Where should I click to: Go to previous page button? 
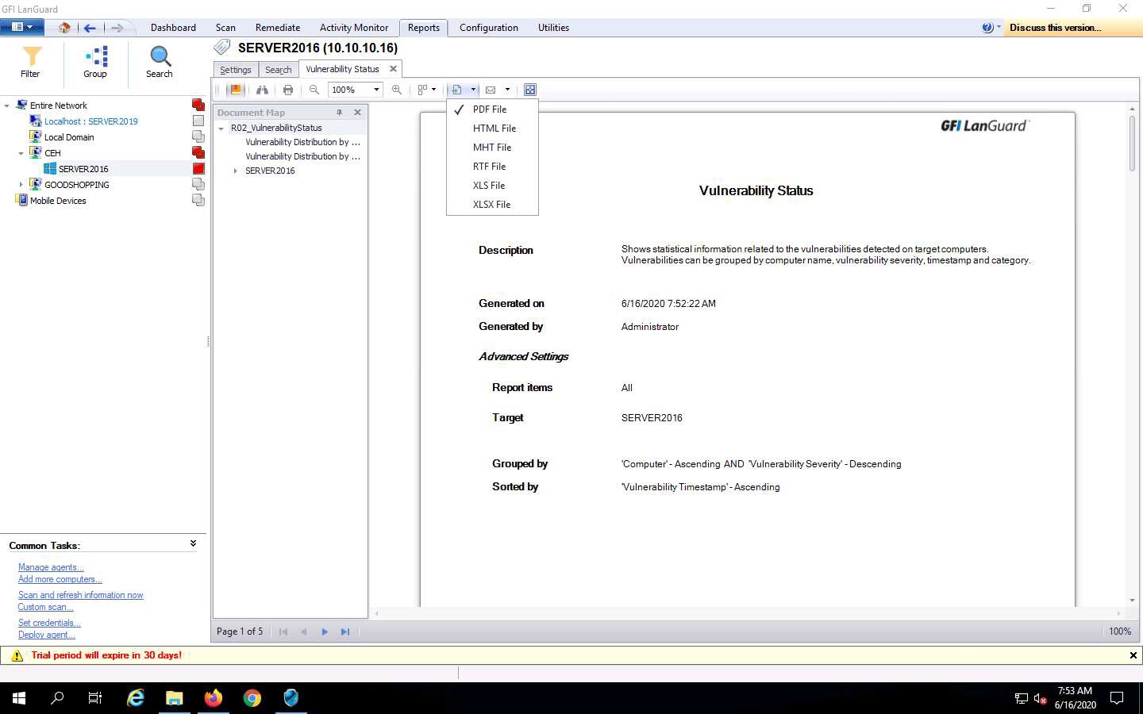point(304,631)
